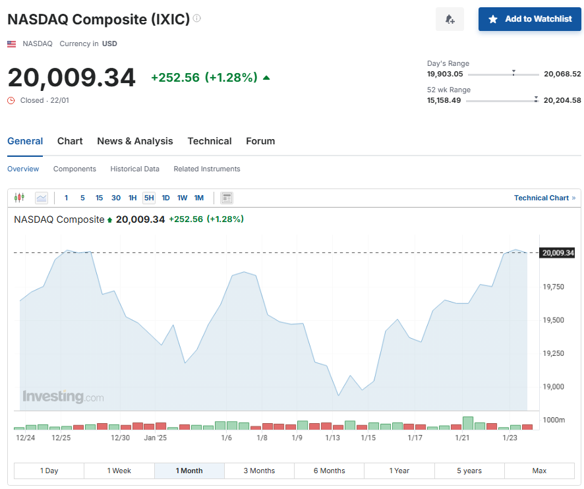The image size is (584, 489).
Task: Click the 1000m volume axis label
Action: tap(554, 420)
